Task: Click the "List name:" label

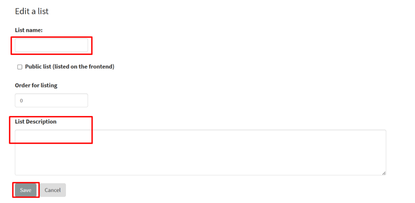Action: tap(29, 30)
